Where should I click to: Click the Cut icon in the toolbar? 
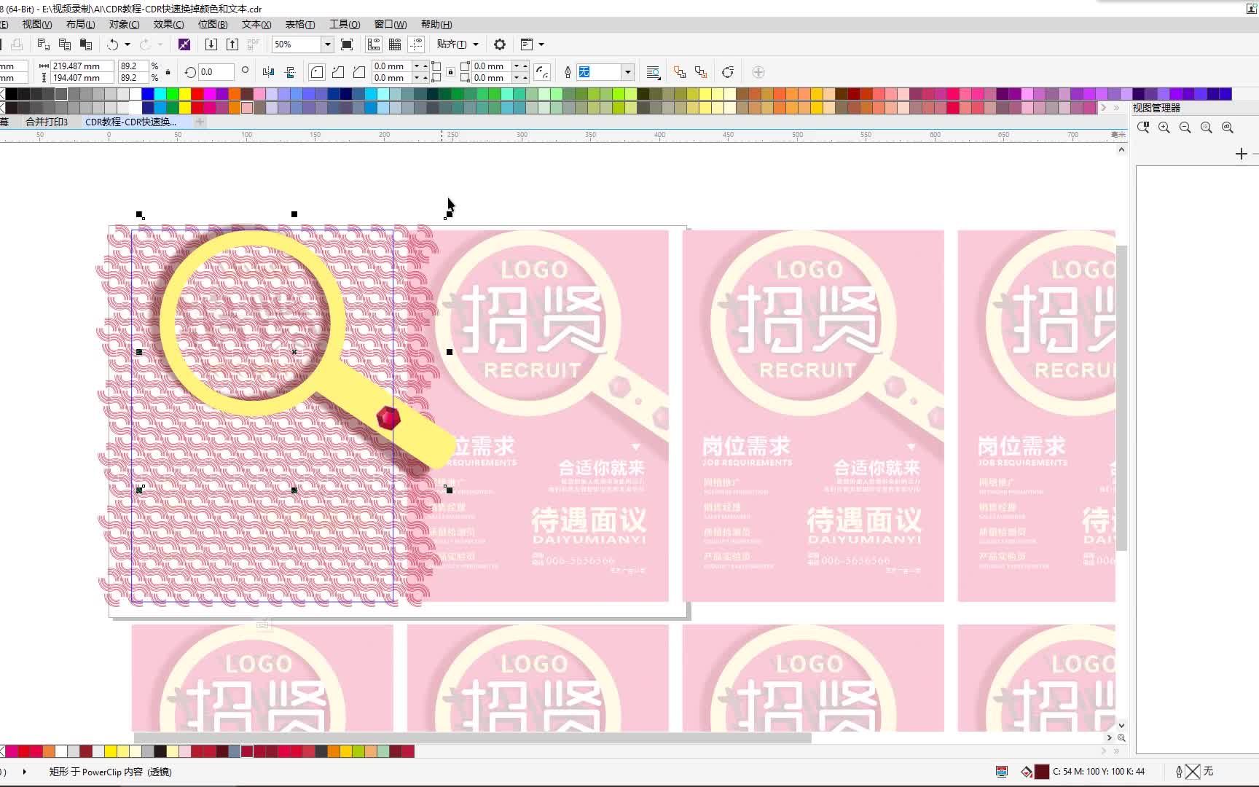(x=43, y=44)
